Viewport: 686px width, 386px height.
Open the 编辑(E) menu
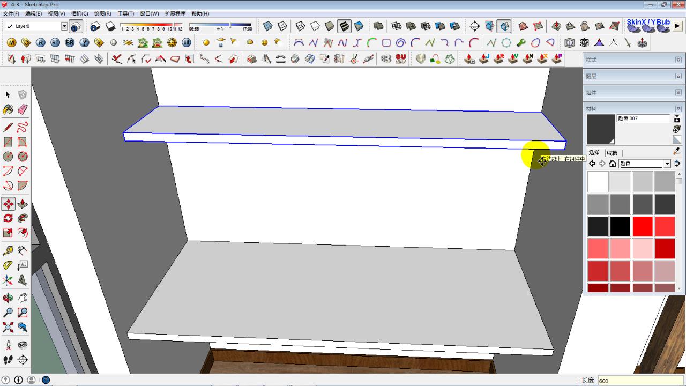tap(33, 13)
